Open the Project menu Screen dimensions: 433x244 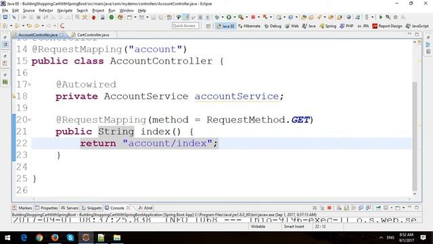pyautogui.click(x=98, y=11)
